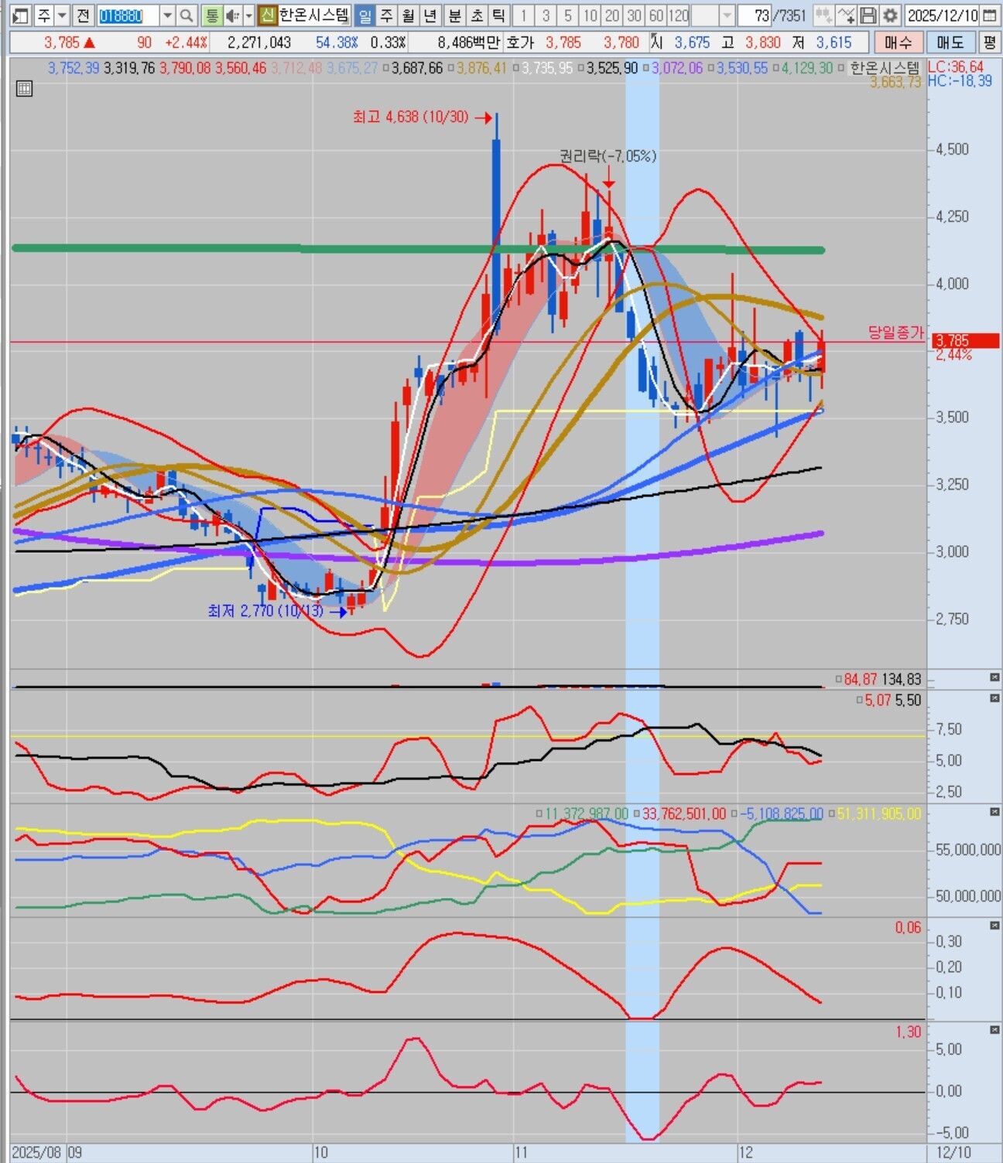Toggle the 3,525,90 indicator checkbox
Viewport: 1003px width, 1163px height.
coord(580,69)
